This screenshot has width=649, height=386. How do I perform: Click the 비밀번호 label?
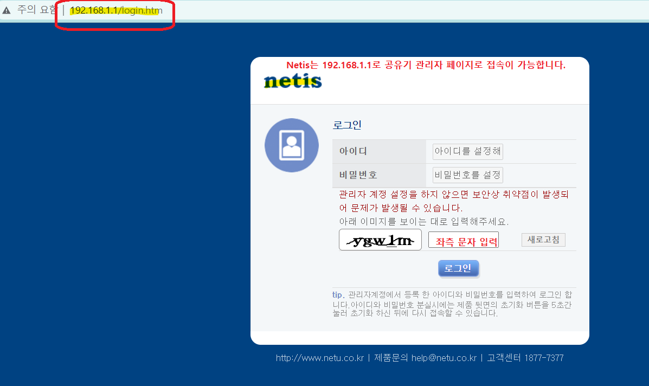(358, 175)
